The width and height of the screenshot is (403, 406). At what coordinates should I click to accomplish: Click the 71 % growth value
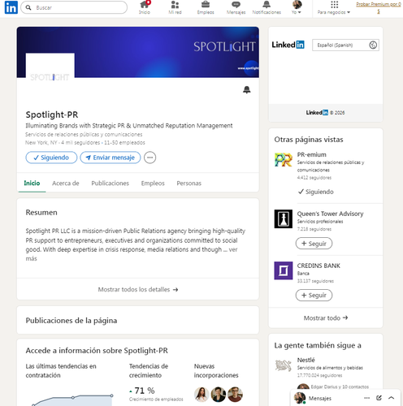145,391
